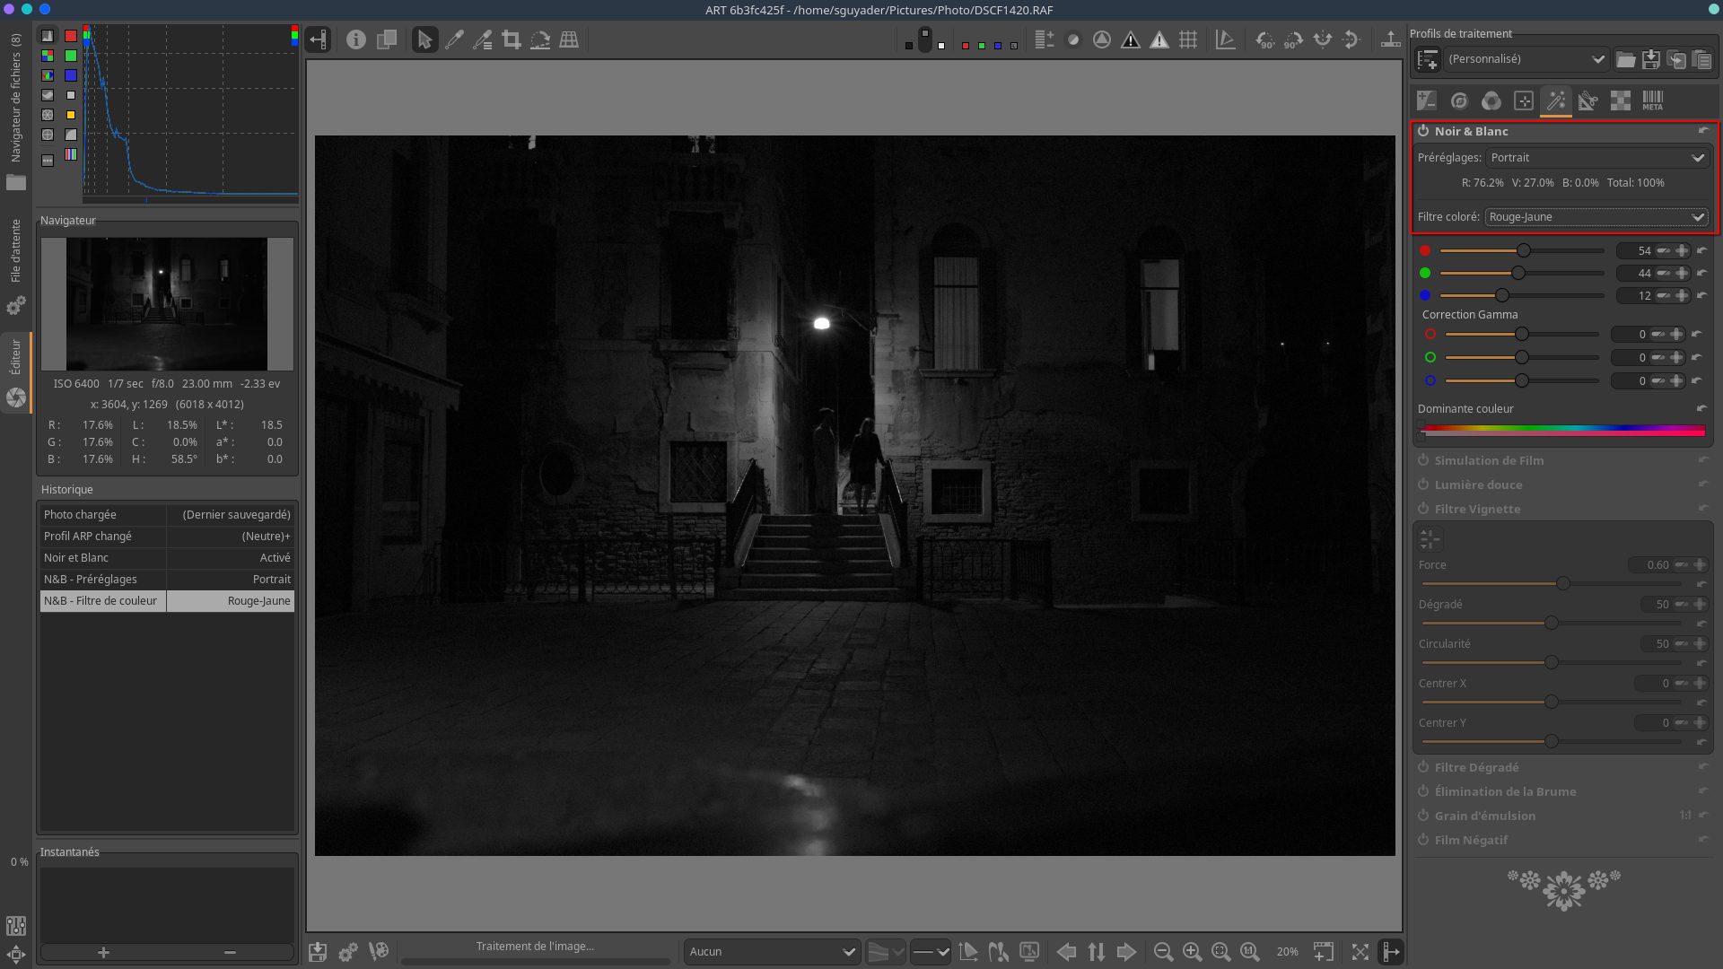Screen dimensions: 1723x969
Task: Click the red channel mixer slider
Action: pos(1522,251)
